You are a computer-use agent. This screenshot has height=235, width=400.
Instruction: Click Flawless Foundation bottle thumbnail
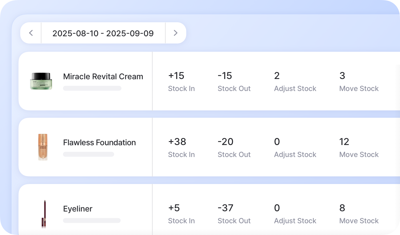tap(43, 147)
